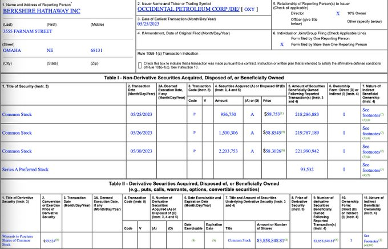This screenshot has width=388, height=249.
Task: Click the 83,858,848.81 amount of underlying shares
Action: (272, 240)
